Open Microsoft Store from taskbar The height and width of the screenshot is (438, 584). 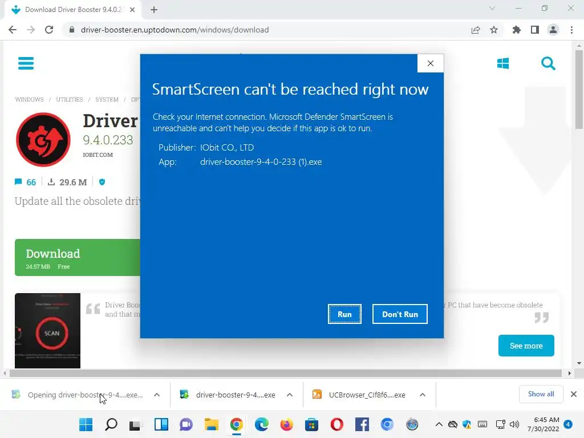pos(311,424)
